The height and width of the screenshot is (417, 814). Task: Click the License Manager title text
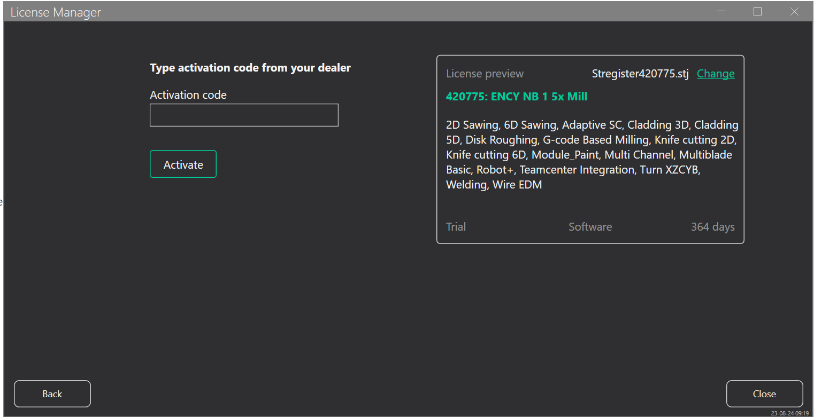(56, 12)
